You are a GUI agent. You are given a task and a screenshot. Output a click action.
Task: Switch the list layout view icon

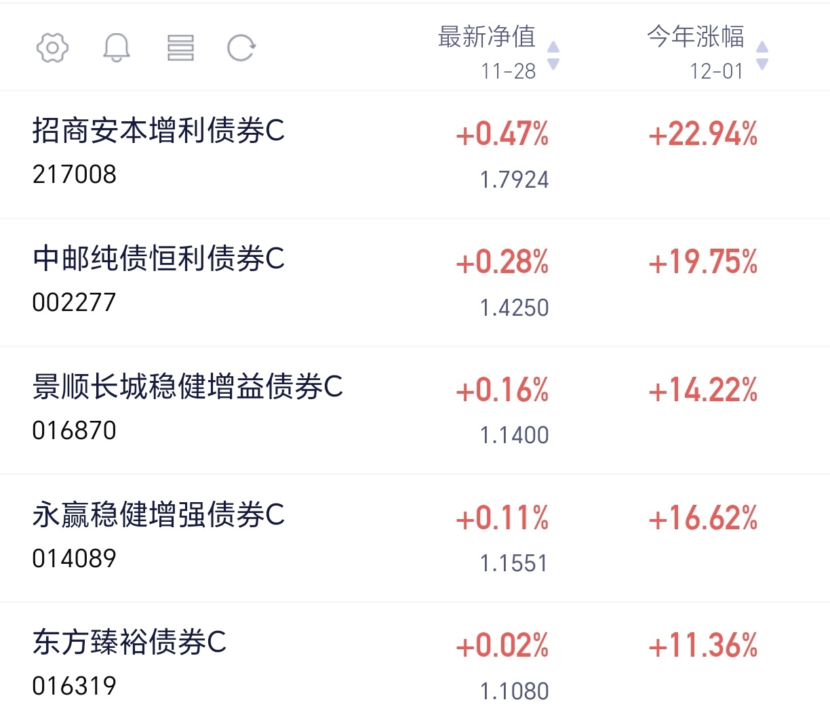[180, 48]
